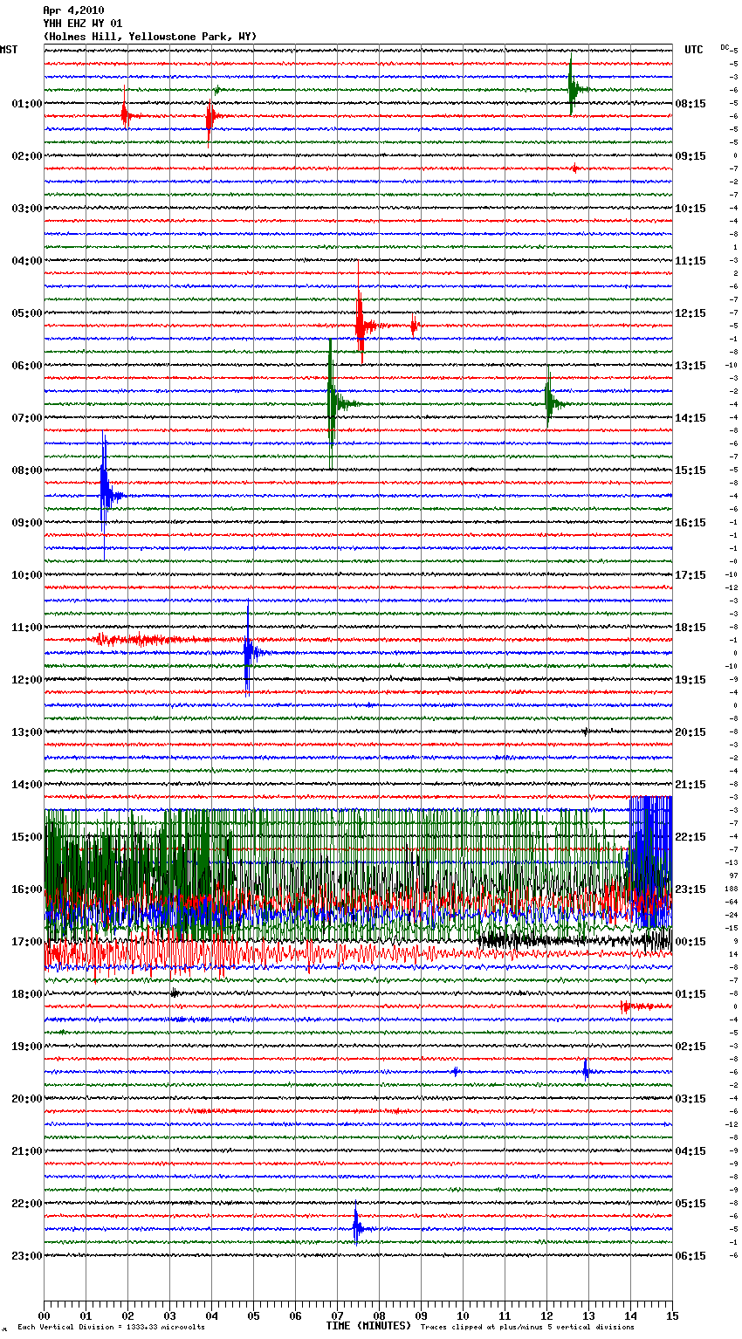This screenshot has height=1339, width=742.
Task: Click the "00:15" UTC time label
Action: pyautogui.click(x=690, y=942)
